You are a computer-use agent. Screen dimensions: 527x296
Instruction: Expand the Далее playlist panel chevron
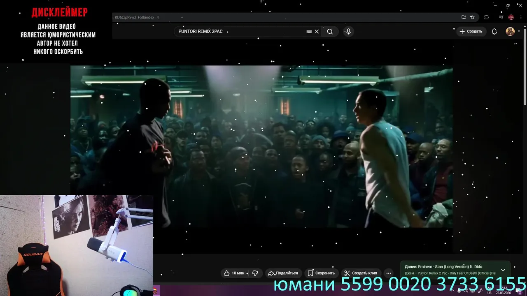(x=503, y=270)
